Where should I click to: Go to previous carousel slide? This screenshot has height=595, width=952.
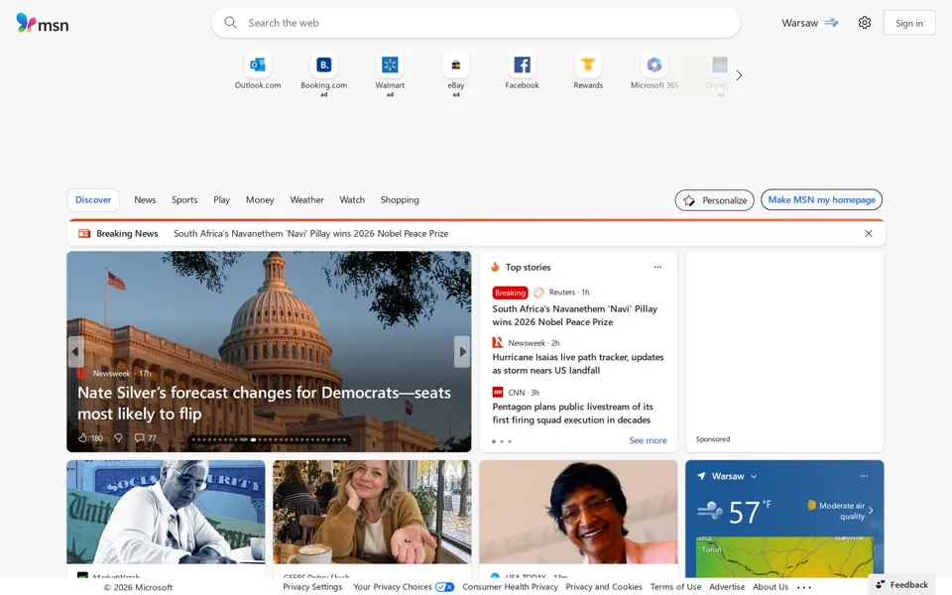75,351
